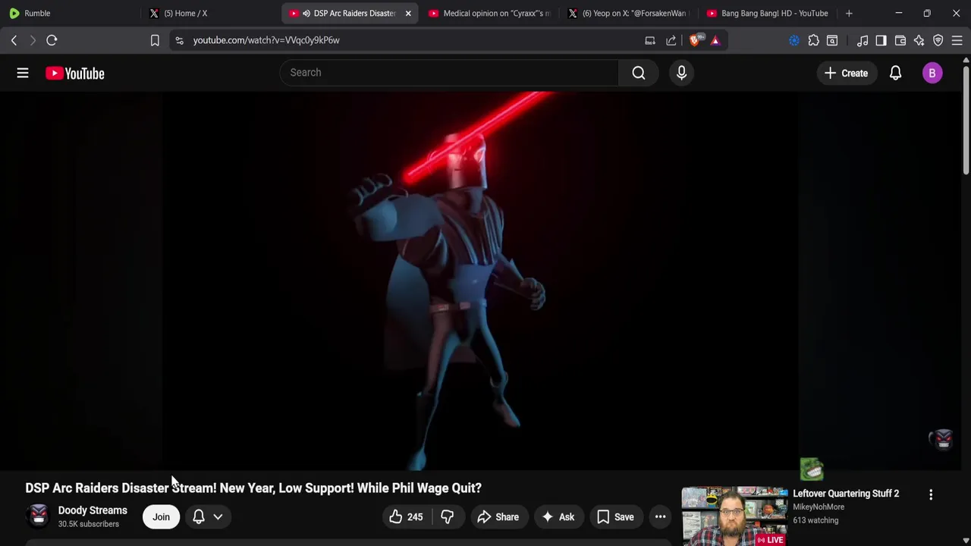Click the Share button
The height and width of the screenshot is (546, 971).
click(x=498, y=517)
